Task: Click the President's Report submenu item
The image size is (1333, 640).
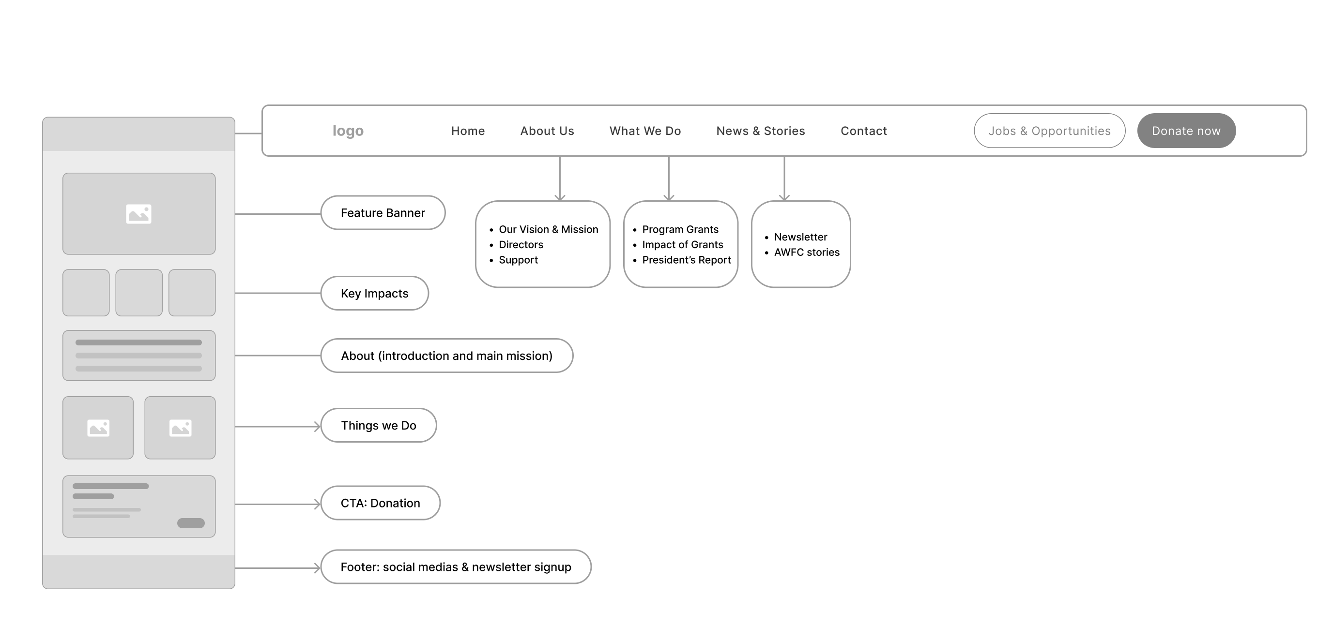Action: (686, 260)
